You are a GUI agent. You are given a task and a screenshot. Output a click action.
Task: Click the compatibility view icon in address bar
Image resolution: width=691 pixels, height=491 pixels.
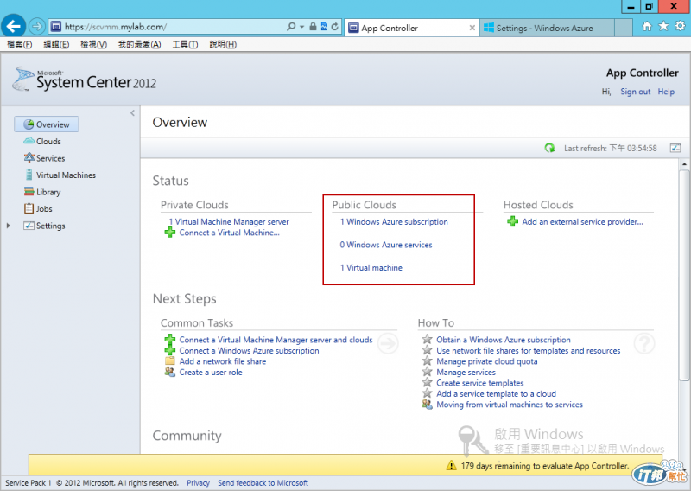click(325, 27)
